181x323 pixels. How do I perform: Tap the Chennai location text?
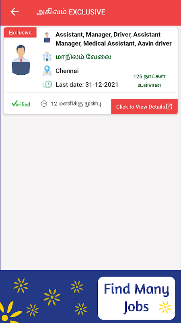point(67,71)
